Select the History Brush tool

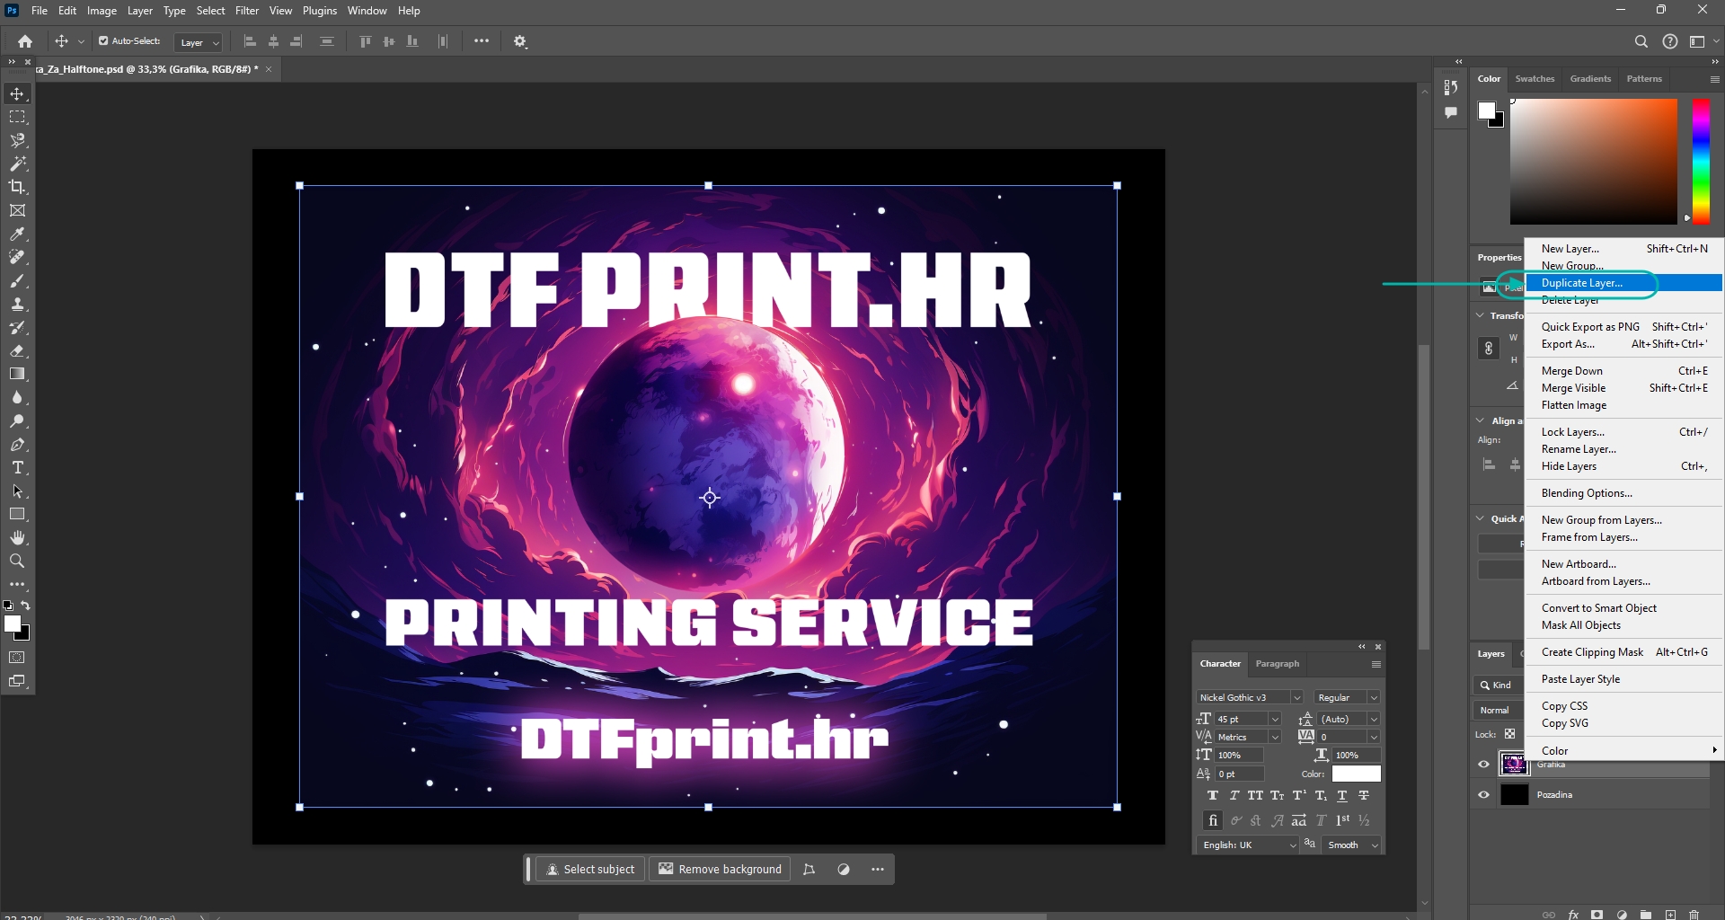pos(17,327)
